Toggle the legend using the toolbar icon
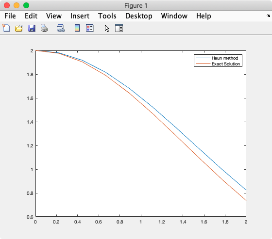Image resolution: width=272 pixels, height=239 pixels. 90,28
